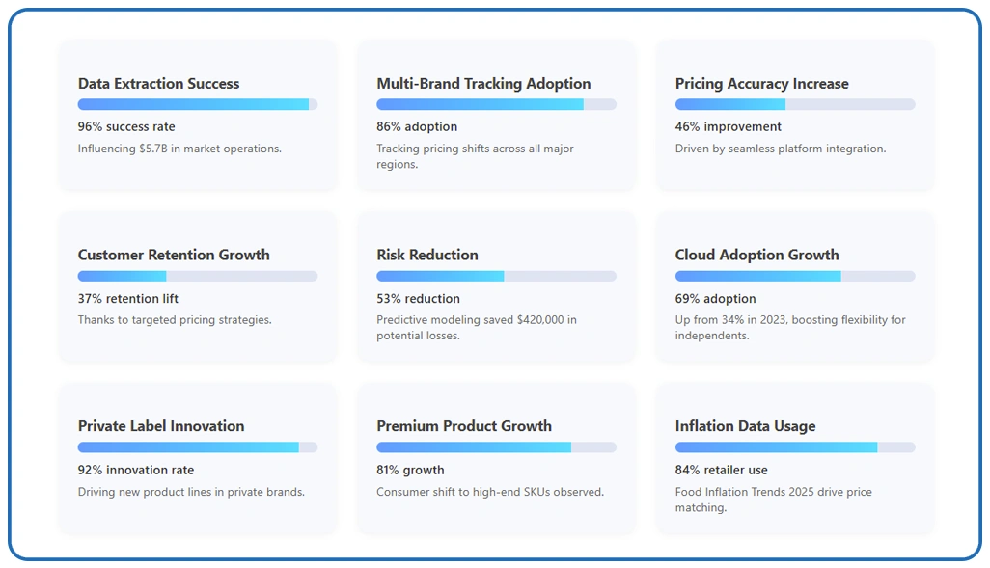Viewport: 990px width, 568px height.
Task: Open the Customer Retention Growth card title
Action: pyautogui.click(x=174, y=256)
